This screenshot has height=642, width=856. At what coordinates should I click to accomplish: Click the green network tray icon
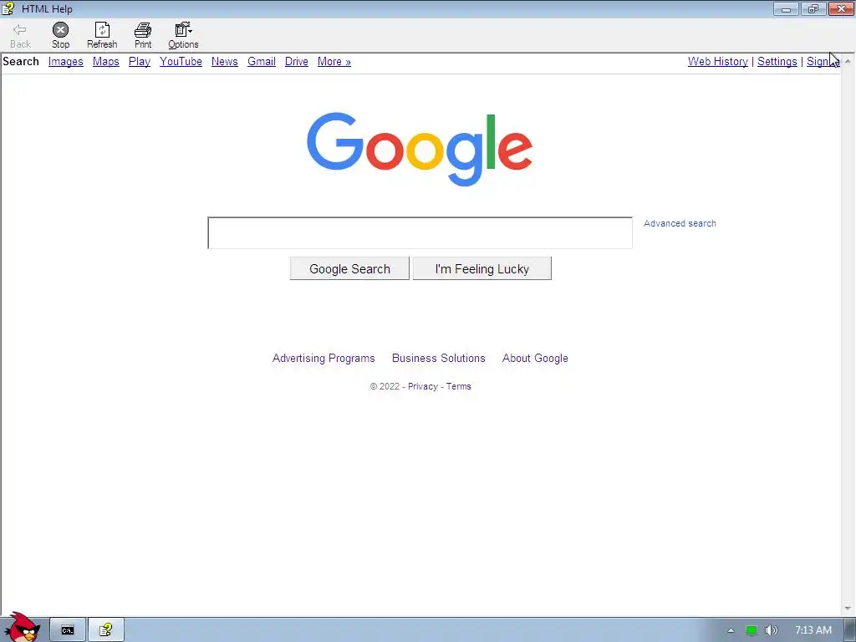coord(752,630)
